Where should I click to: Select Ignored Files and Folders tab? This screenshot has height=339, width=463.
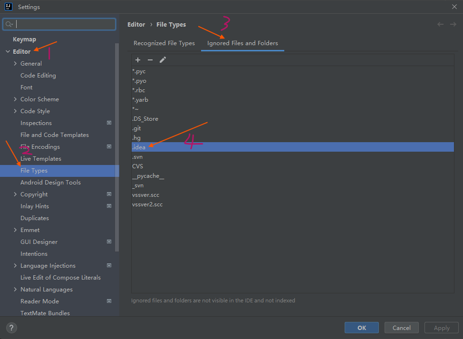pyautogui.click(x=242, y=43)
